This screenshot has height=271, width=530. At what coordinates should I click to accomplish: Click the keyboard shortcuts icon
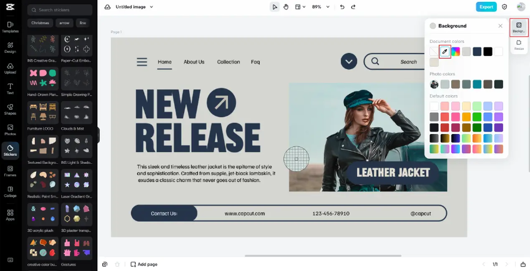(10, 260)
